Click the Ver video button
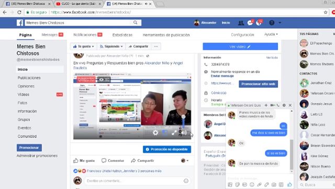 pyautogui.click(x=240, y=47)
